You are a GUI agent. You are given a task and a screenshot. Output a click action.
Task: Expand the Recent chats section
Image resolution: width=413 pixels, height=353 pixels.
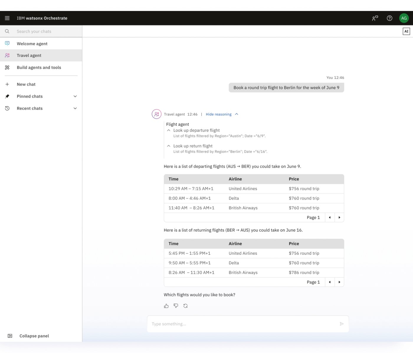(75, 109)
